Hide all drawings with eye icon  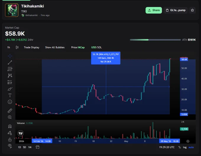(10, 146)
